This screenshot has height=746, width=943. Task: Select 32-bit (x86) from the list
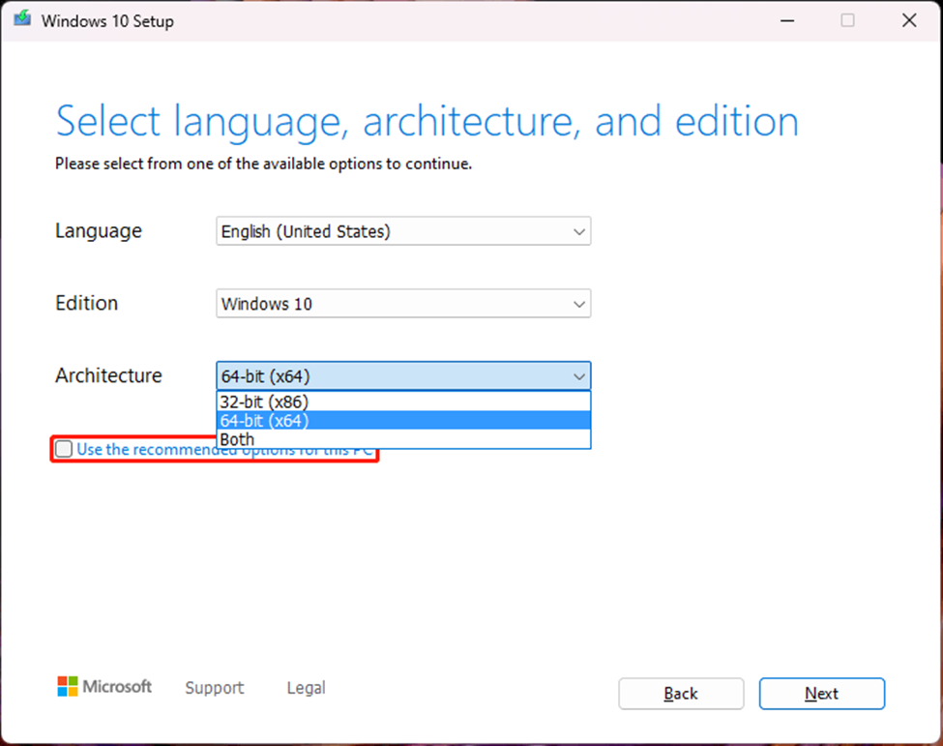[x=403, y=402]
